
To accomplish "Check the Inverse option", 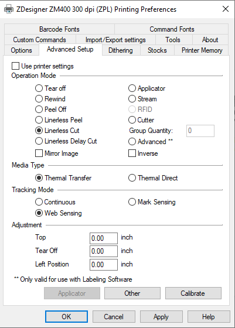I will pyautogui.click(x=132, y=153).
